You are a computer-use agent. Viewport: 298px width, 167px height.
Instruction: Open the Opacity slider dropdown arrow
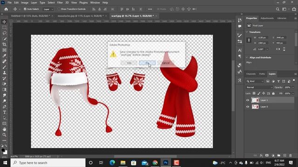[x=293, y=87]
